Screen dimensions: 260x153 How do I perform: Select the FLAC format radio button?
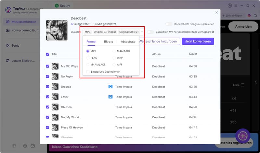[x=88, y=58]
